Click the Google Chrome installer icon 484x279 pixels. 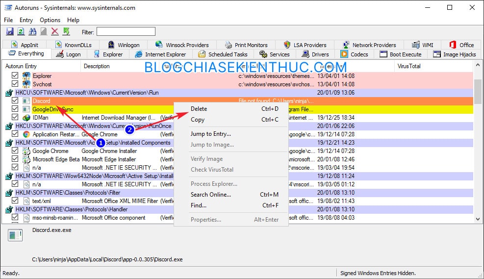[26, 151]
